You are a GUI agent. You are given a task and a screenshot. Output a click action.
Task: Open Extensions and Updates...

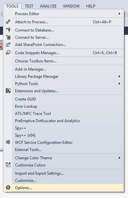(x=63, y=91)
